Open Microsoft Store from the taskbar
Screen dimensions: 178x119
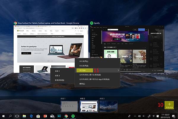click(38, 116)
